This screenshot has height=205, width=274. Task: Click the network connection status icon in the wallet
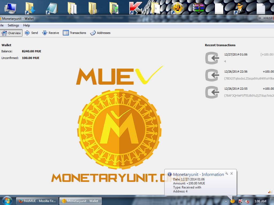(x=270, y=192)
